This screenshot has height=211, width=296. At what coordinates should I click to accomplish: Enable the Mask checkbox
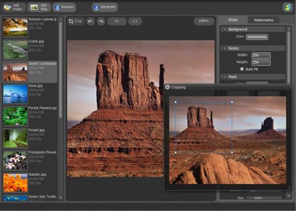[225, 77]
